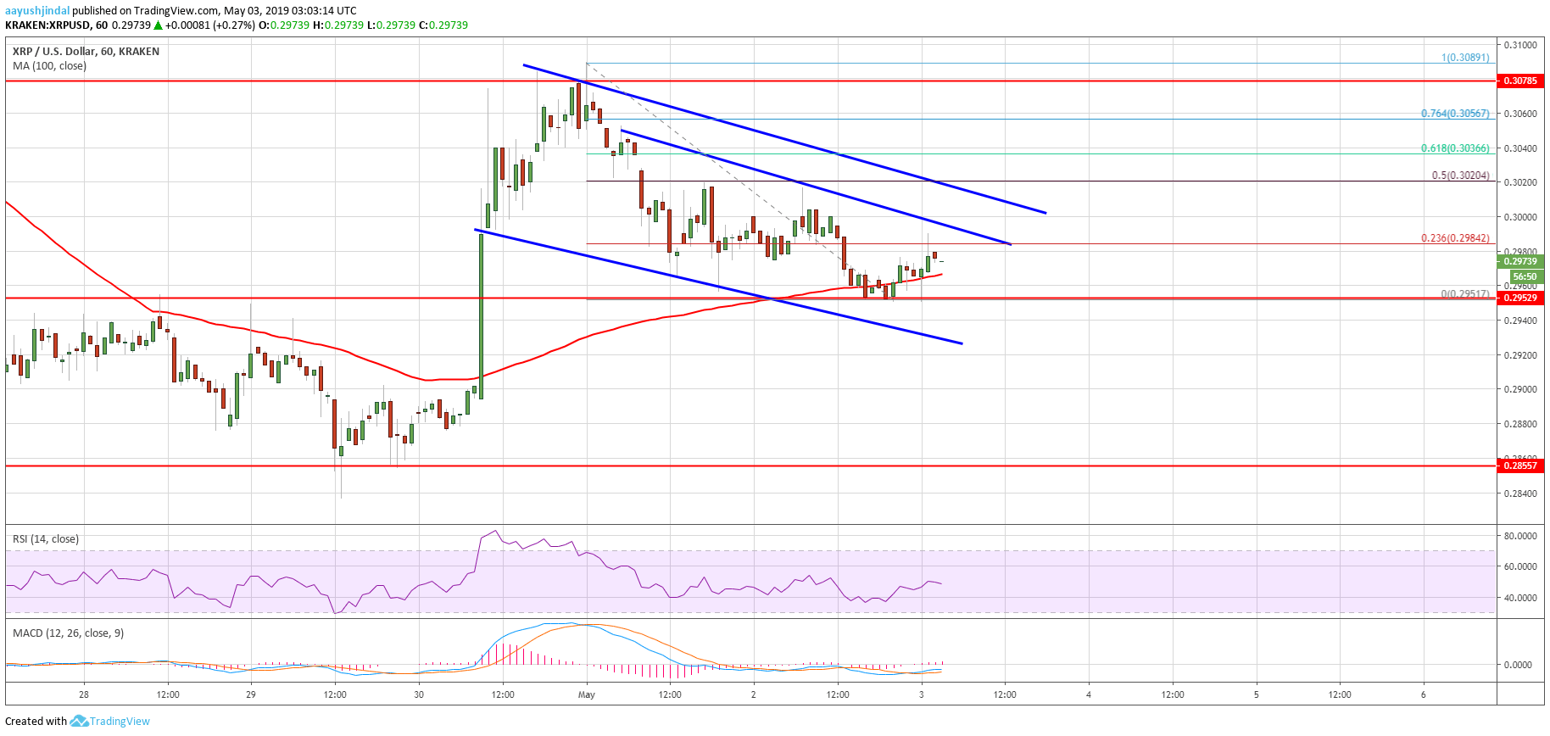Image resolution: width=1550 pixels, height=736 pixels.
Task: Click the 0(0.29517) Fibonacci label
Action: click(1465, 294)
